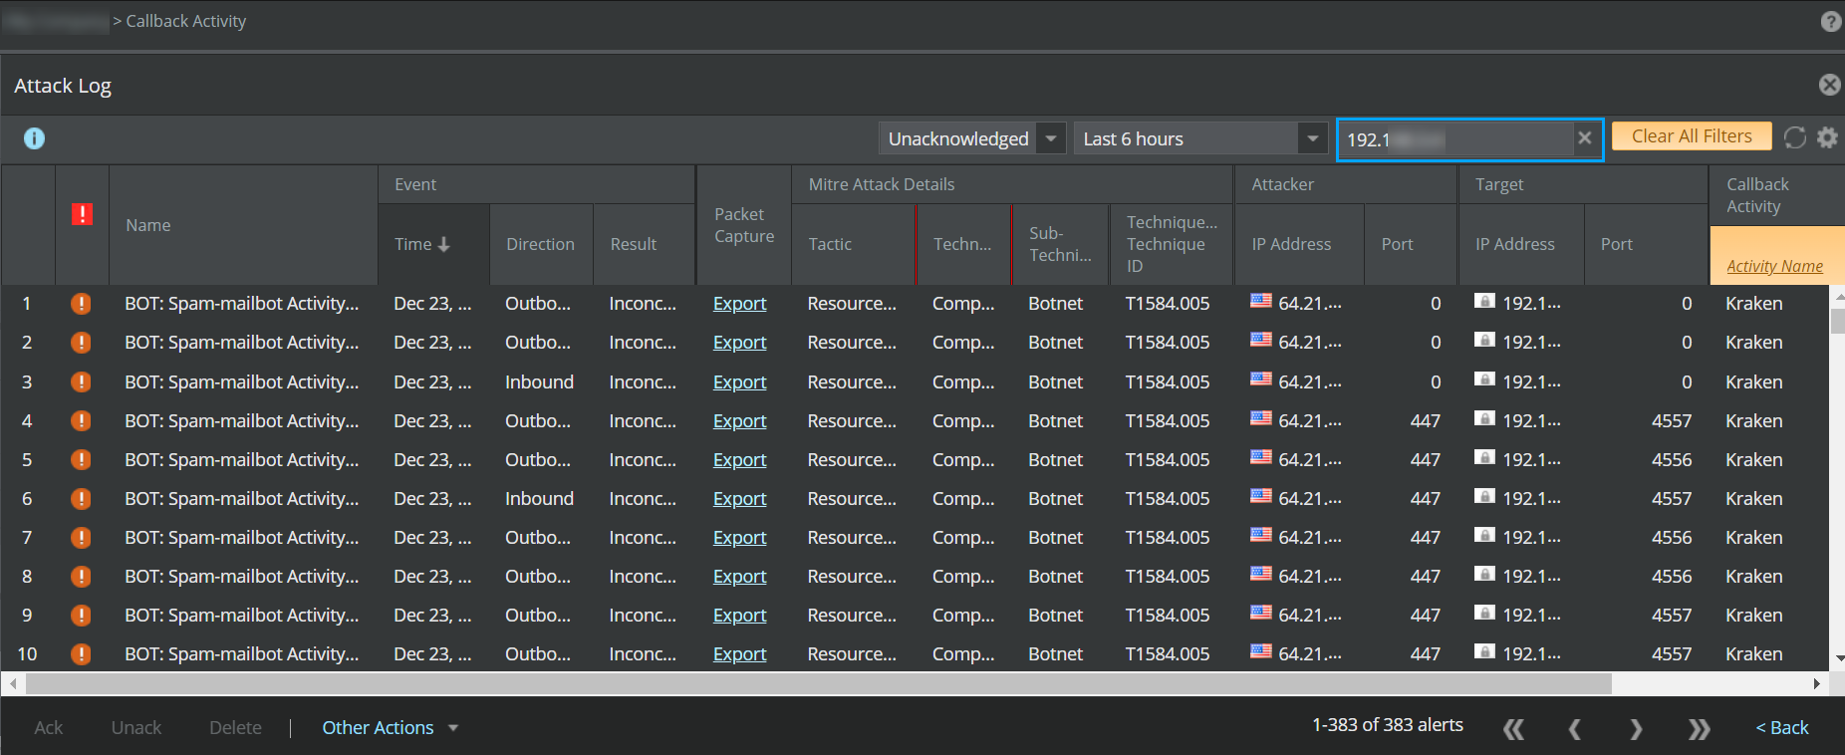Go to previous page of alerts
This screenshot has height=755, width=1845.
click(x=1574, y=729)
